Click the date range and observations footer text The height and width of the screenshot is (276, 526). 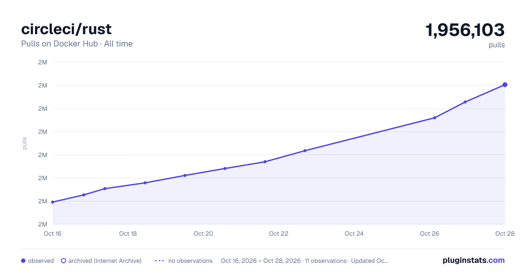coord(304,261)
